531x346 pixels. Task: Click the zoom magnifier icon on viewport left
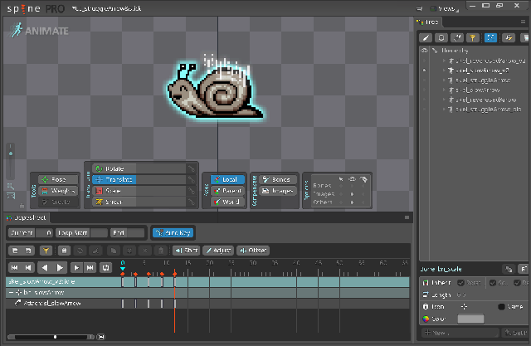pyautogui.click(x=11, y=186)
